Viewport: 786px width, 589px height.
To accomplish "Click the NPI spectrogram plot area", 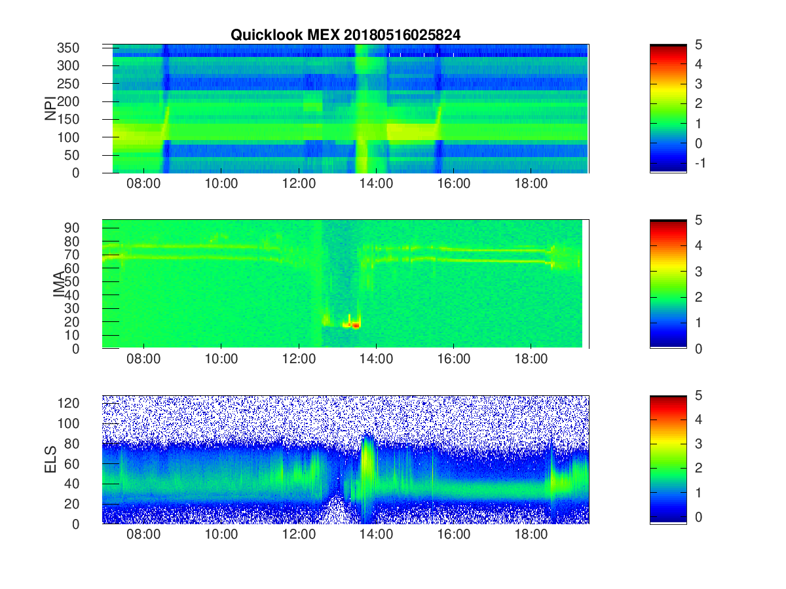I will [346, 109].
